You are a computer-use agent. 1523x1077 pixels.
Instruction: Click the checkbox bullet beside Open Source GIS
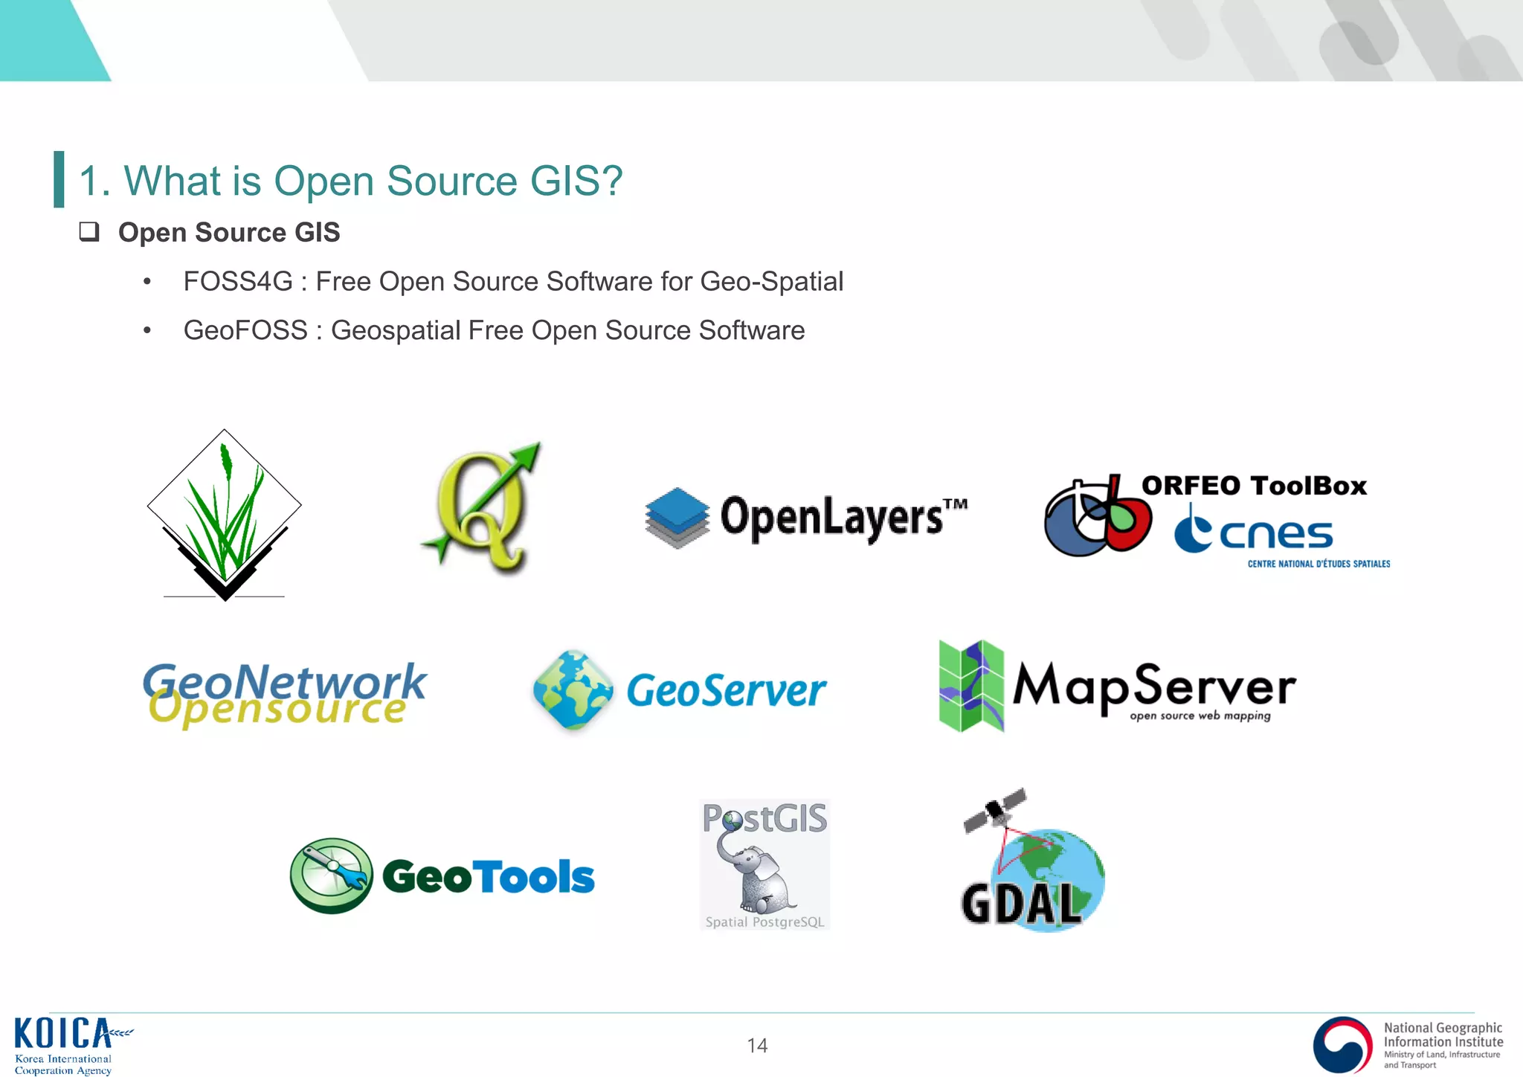(89, 232)
